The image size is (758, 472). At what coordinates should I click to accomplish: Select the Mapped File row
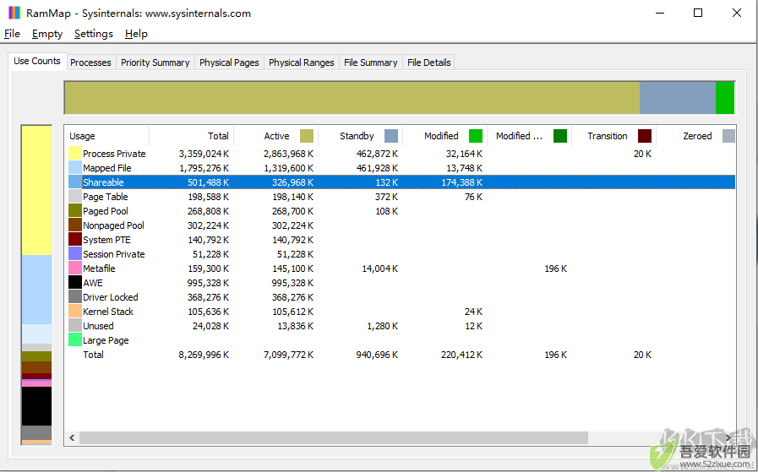coord(401,168)
